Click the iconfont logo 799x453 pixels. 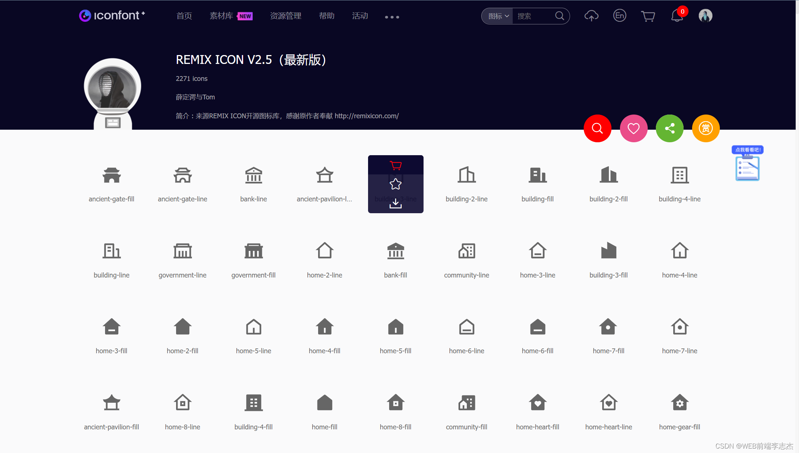pos(112,16)
